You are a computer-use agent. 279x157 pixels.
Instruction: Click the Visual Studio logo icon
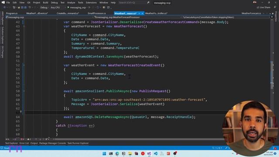[3, 3]
